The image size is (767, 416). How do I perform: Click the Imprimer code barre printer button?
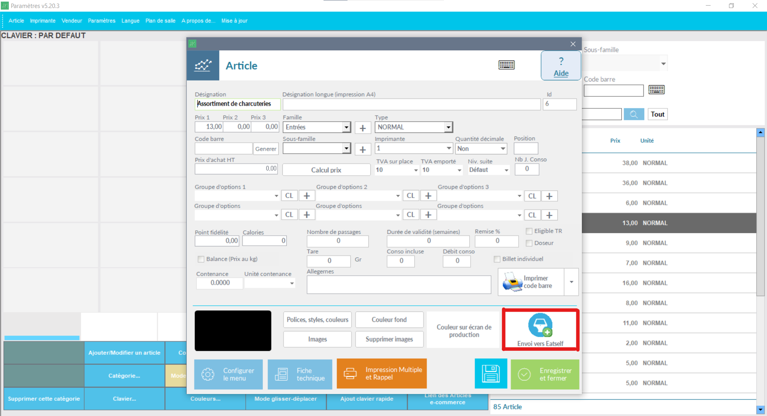click(x=531, y=282)
